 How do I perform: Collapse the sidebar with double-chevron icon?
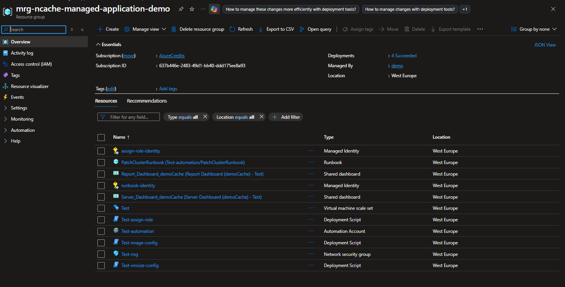click(82, 30)
